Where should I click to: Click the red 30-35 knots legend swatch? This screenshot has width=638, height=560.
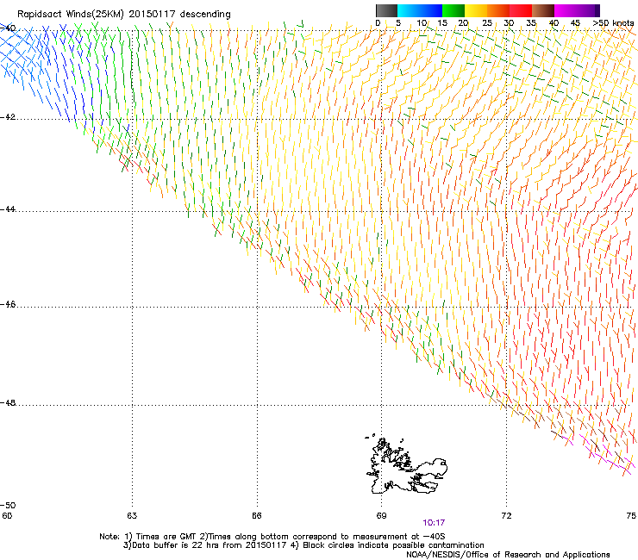click(x=521, y=10)
